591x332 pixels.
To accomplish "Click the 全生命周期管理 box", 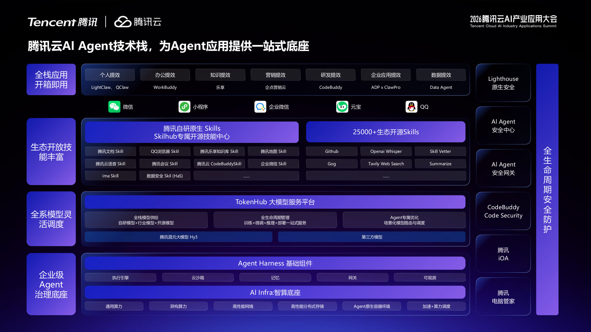I will (x=275, y=220).
